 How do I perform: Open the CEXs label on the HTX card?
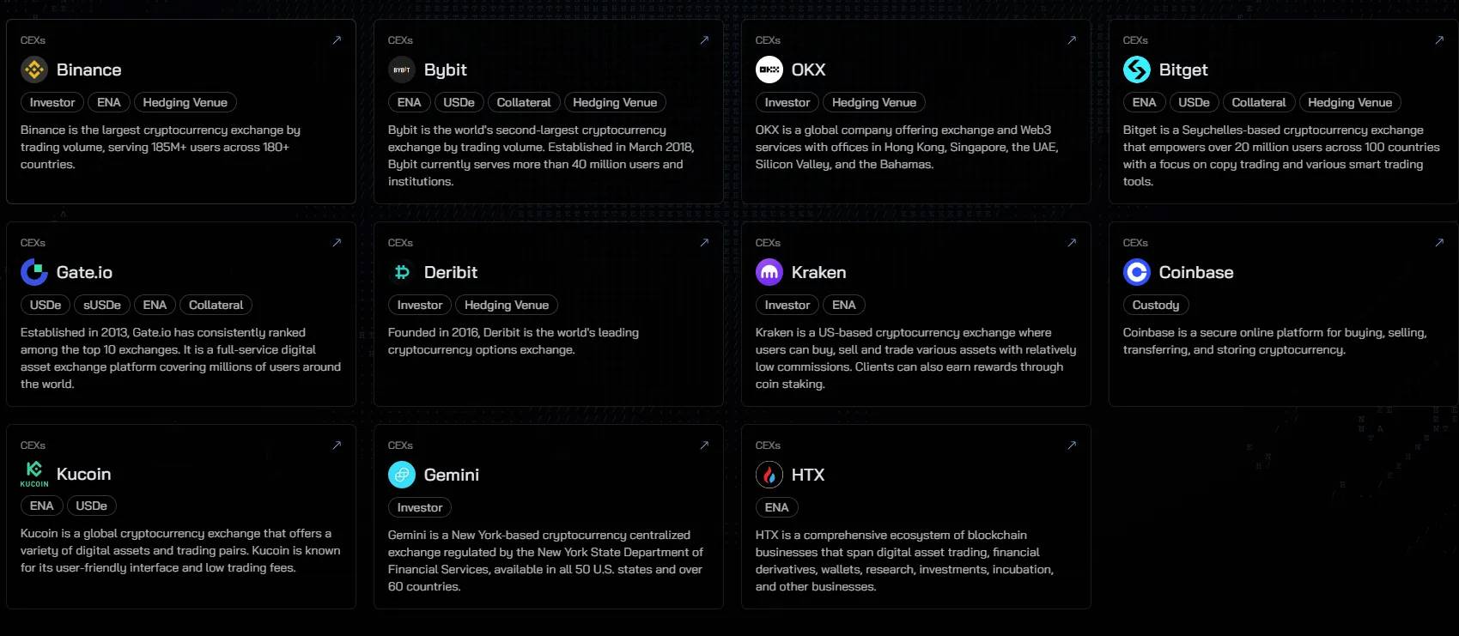(x=767, y=445)
